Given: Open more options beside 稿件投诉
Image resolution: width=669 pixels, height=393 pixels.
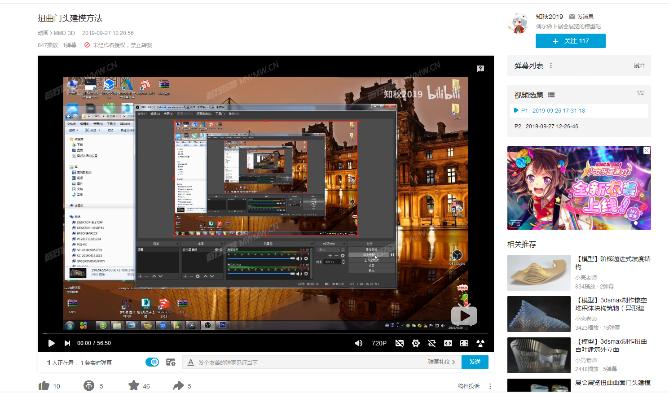Looking at the screenshot, I should click(x=490, y=386).
